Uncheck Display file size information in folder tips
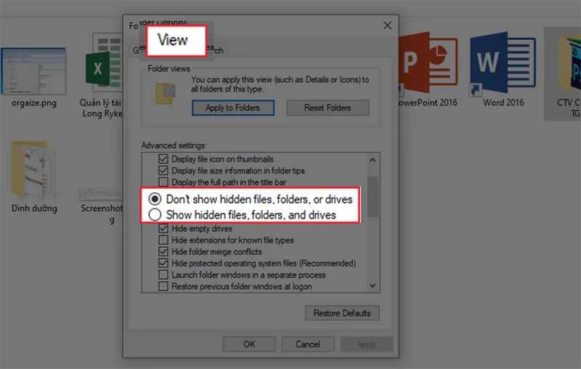 coord(163,171)
